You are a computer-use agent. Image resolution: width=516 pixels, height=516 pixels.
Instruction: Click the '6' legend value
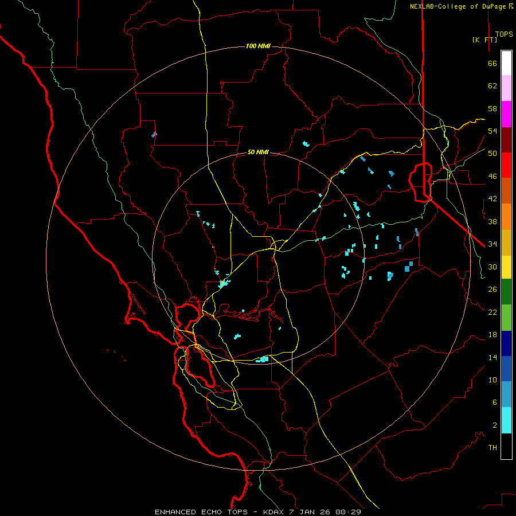(x=495, y=402)
